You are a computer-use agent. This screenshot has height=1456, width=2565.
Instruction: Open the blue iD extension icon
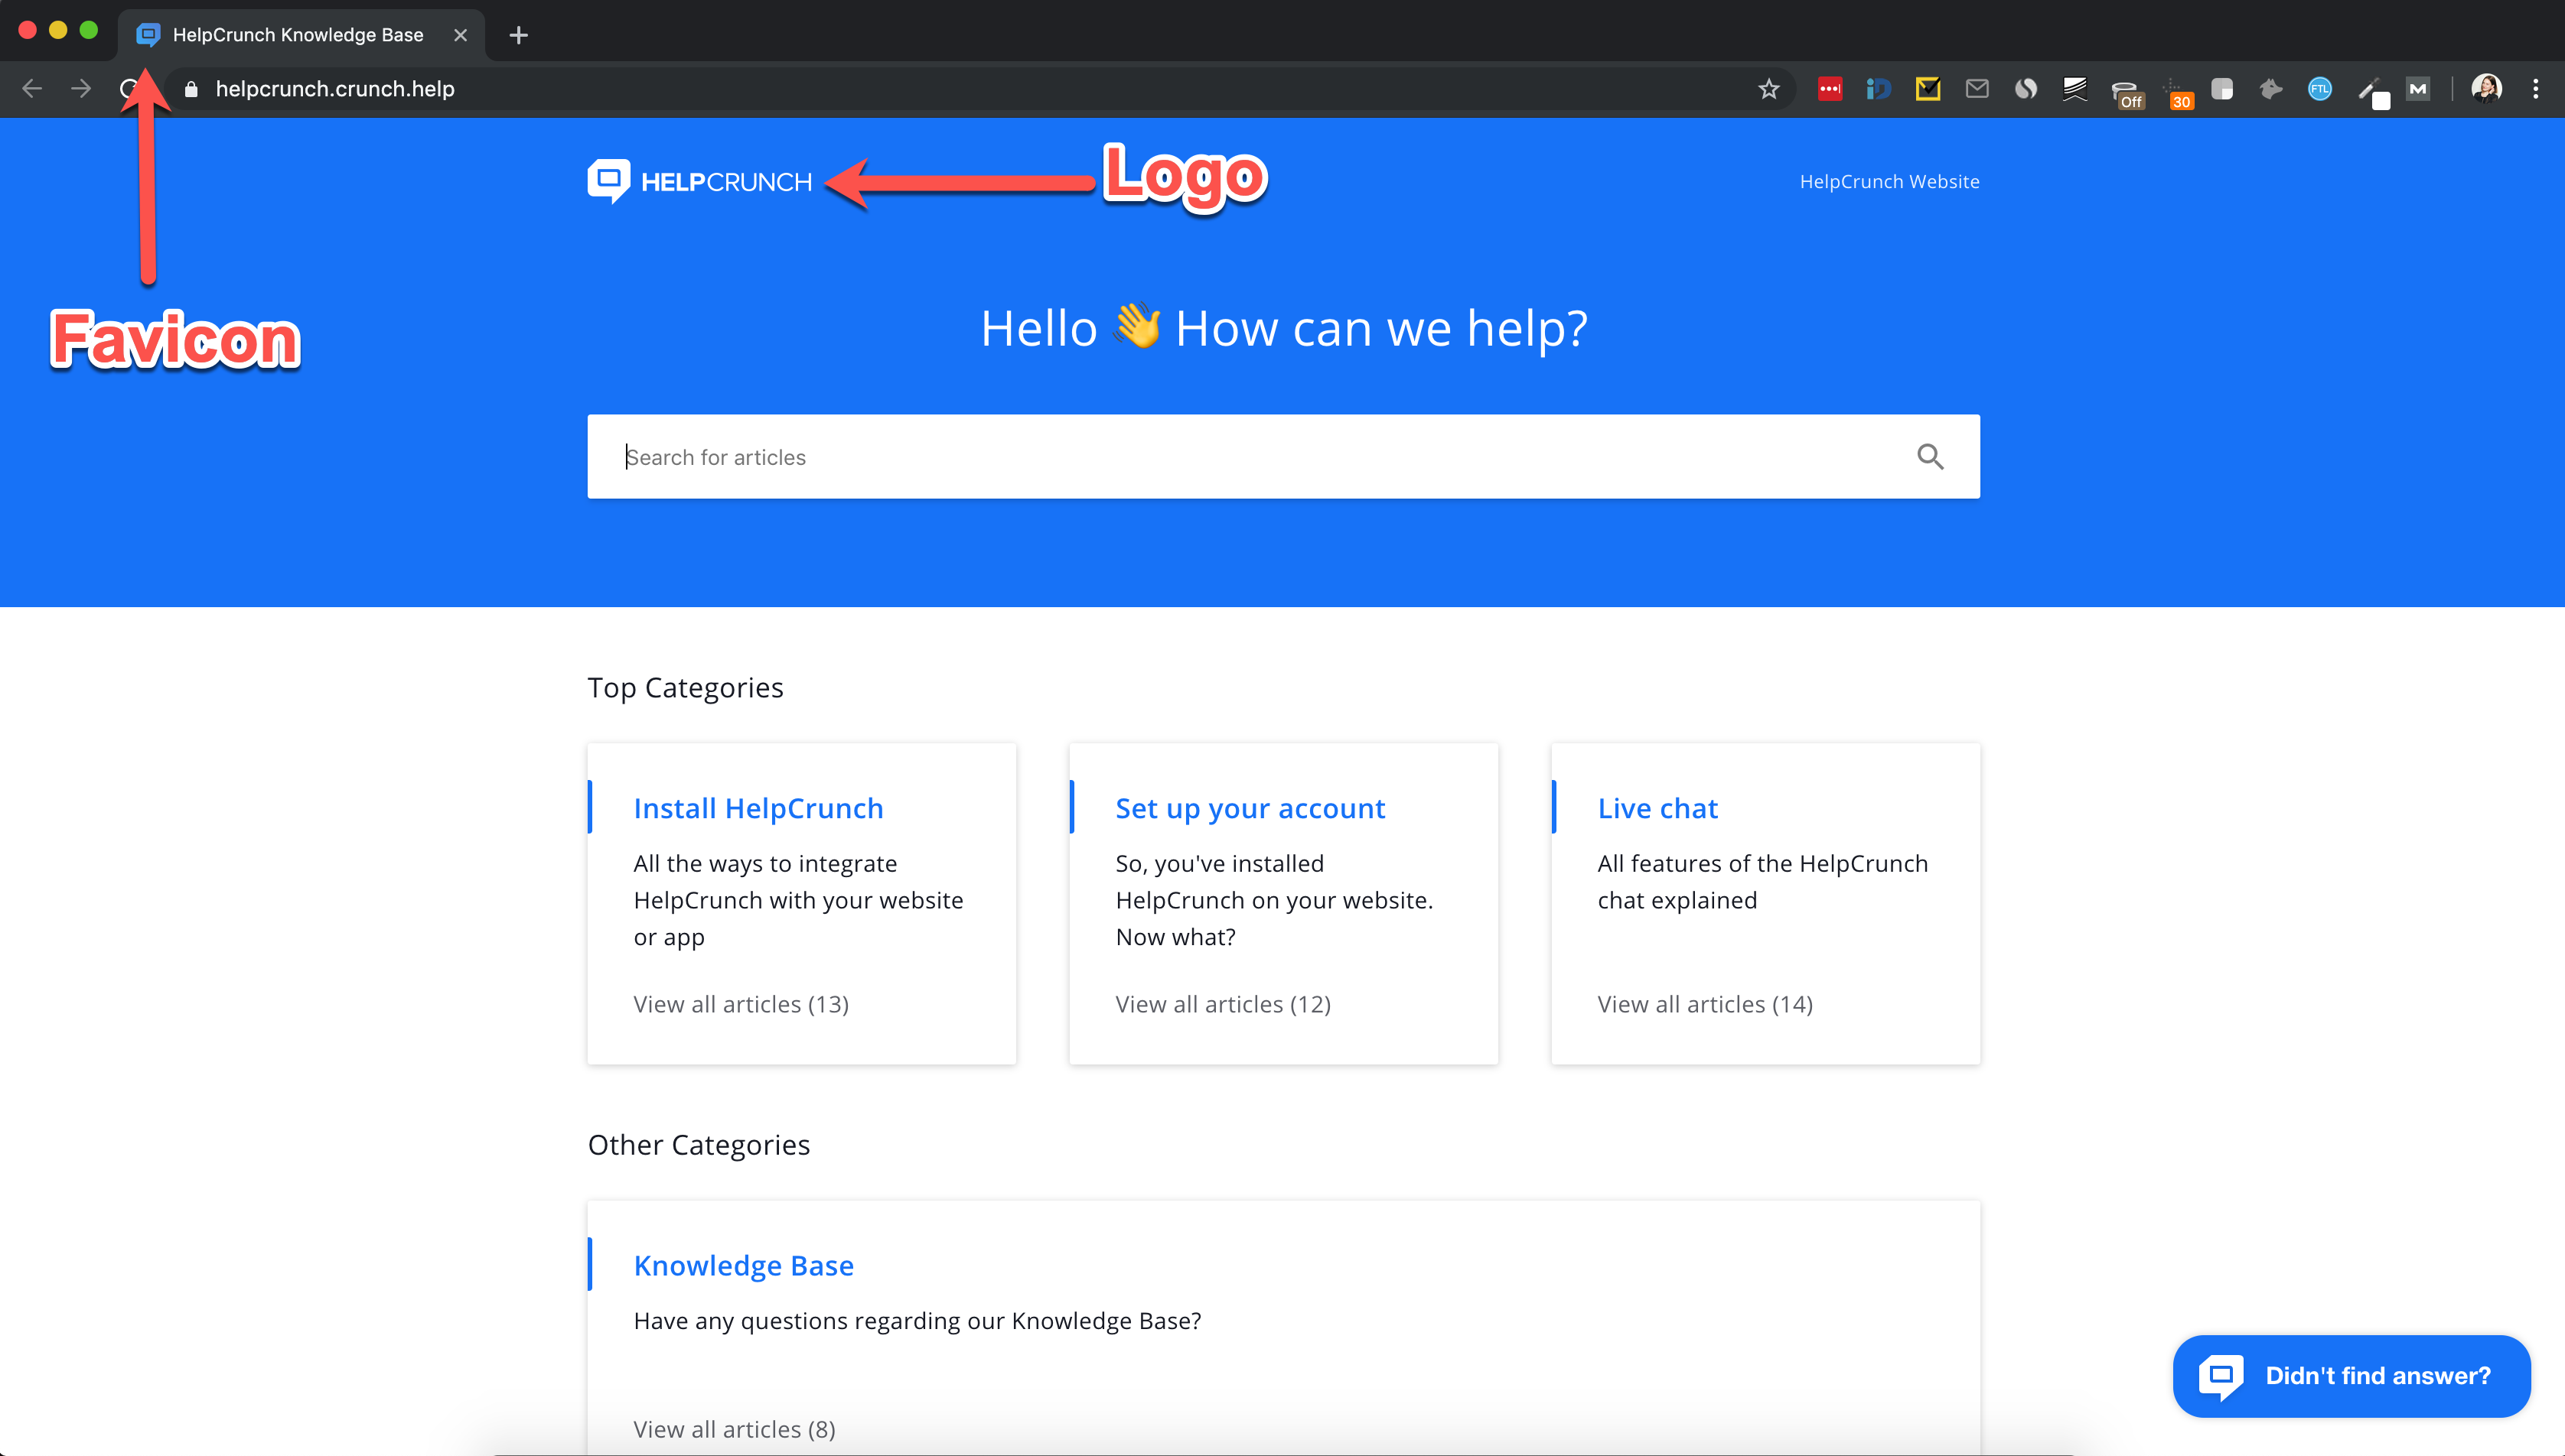1879,89
